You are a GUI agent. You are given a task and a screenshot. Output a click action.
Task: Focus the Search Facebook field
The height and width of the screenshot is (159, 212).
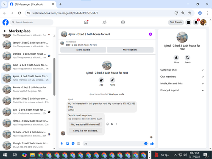coord(32,22)
